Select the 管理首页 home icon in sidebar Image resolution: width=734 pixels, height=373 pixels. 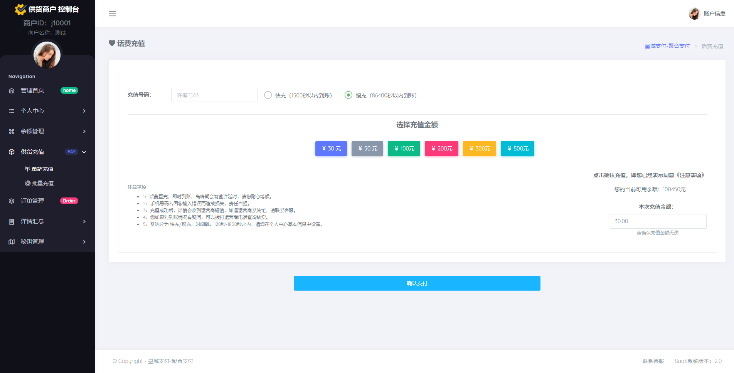[x=12, y=90]
